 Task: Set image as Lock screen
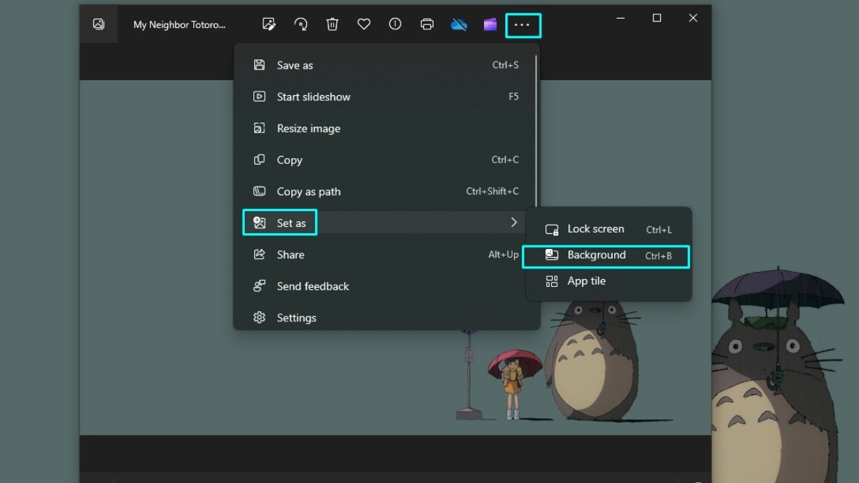(x=608, y=229)
